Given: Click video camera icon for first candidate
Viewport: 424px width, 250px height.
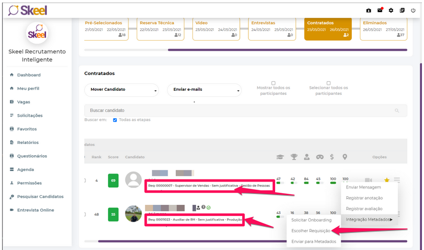Looking at the screenshot, I should coord(369,180).
